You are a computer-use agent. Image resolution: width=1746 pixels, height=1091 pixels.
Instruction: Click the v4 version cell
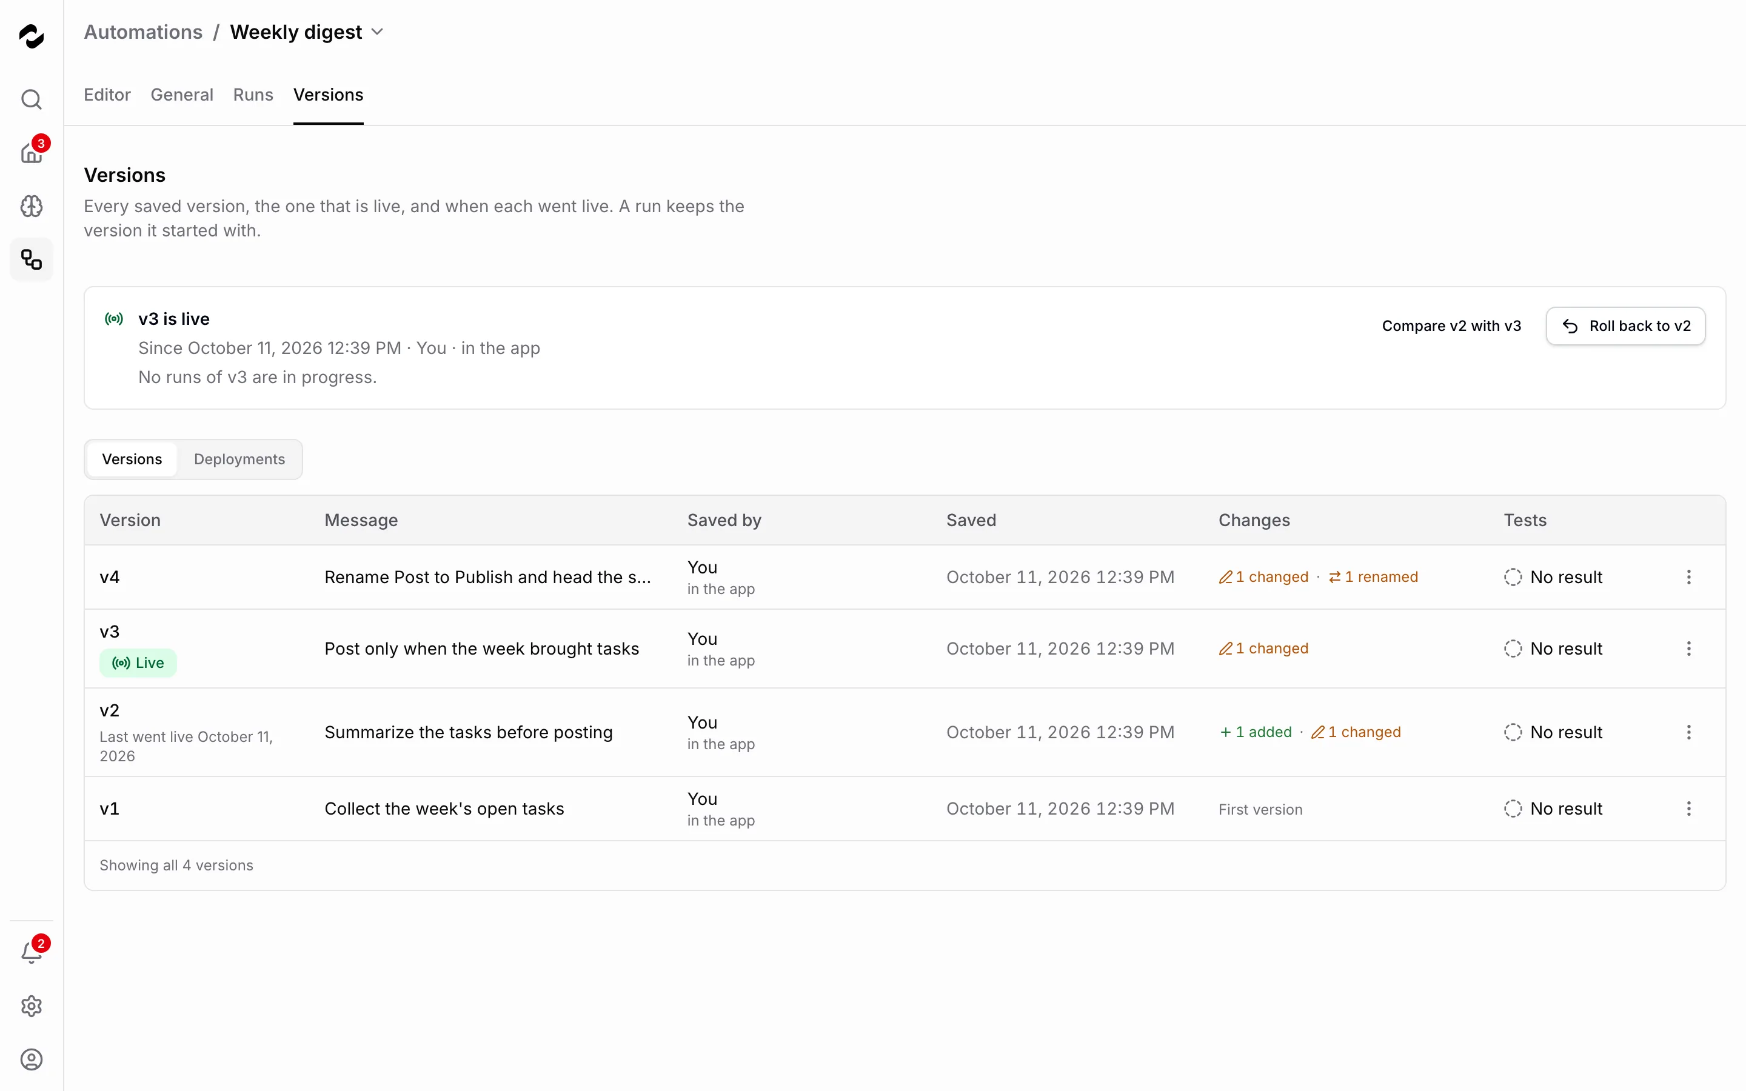[110, 577]
